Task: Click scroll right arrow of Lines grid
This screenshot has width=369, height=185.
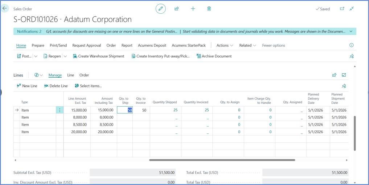Action: [x=347, y=160]
